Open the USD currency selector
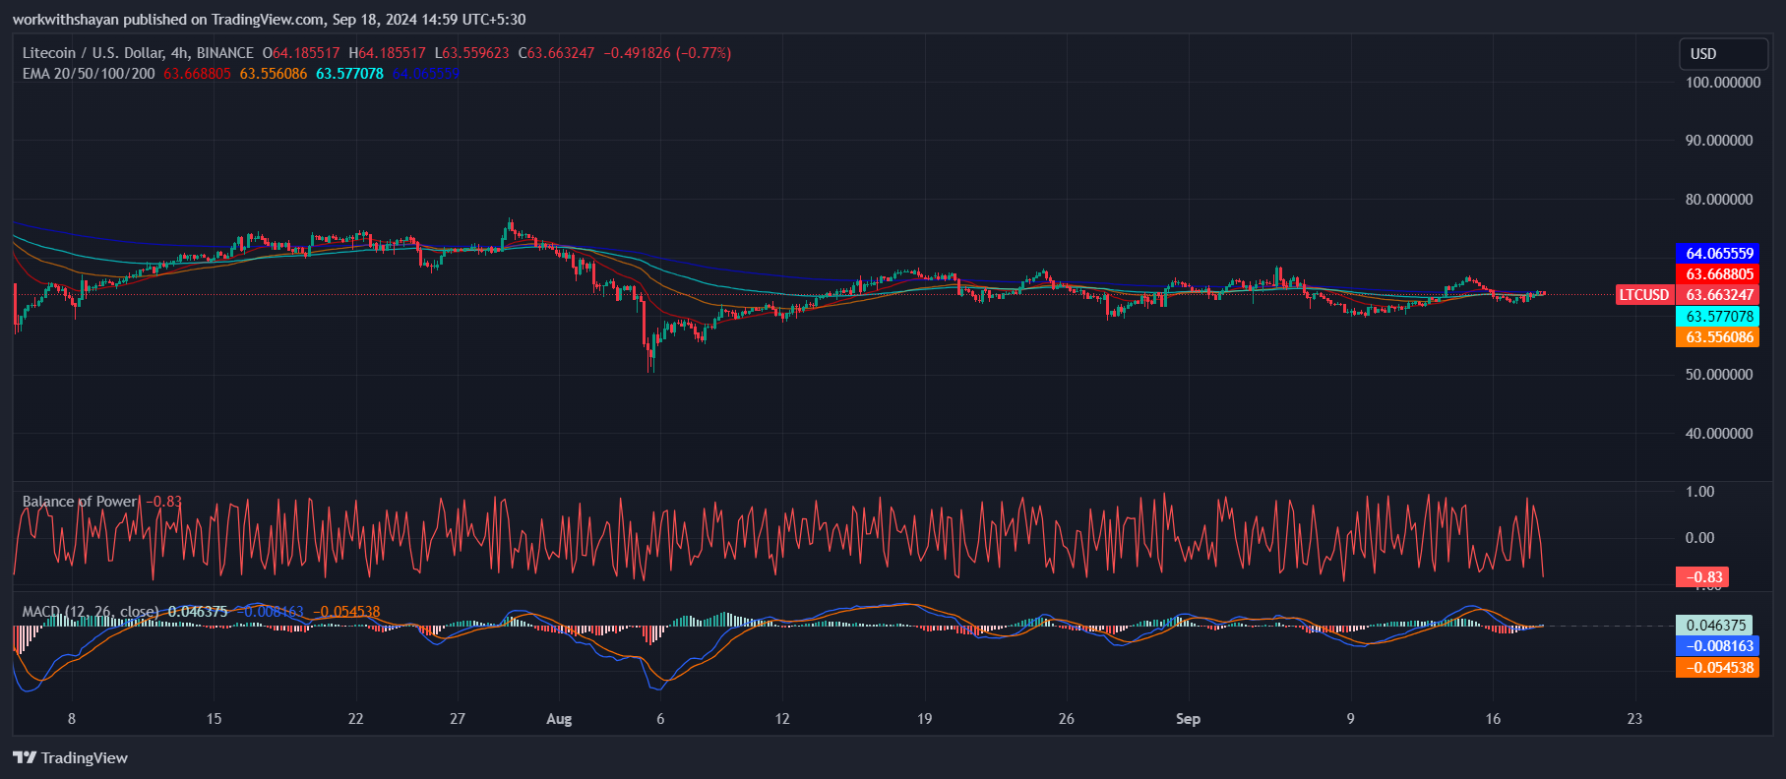 tap(1722, 54)
